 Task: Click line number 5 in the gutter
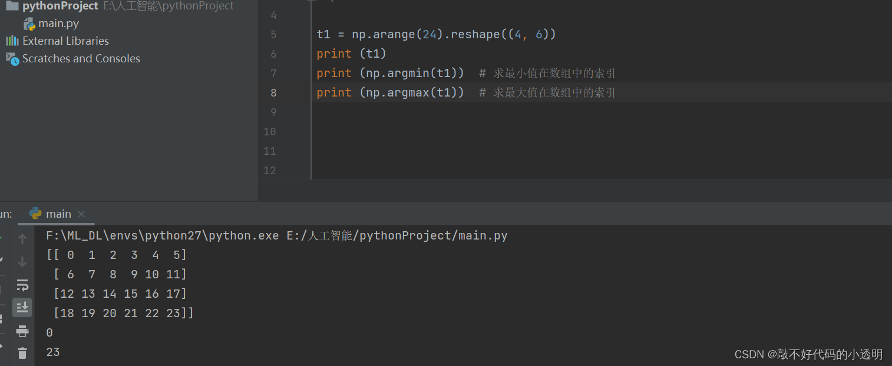click(x=273, y=35)
